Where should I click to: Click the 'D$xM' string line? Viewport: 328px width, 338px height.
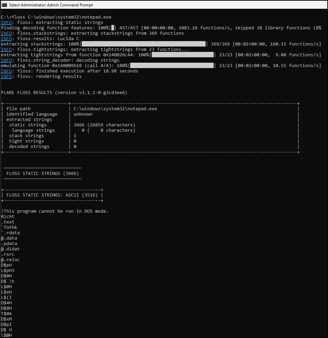[6, 319]
